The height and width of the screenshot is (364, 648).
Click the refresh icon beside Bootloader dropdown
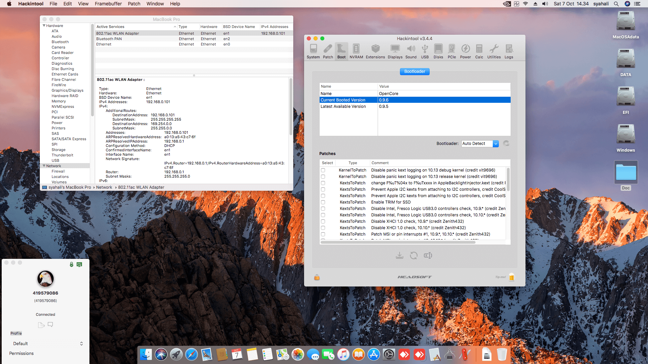506,144
